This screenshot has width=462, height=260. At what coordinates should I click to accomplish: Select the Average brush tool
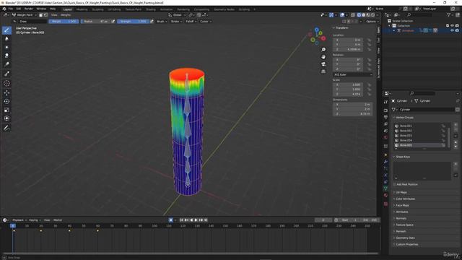pyautogui.click(x=6, y=47)
